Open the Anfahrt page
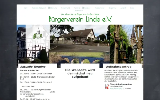Viewport: 160px width, 100px height. coord(123,8)
